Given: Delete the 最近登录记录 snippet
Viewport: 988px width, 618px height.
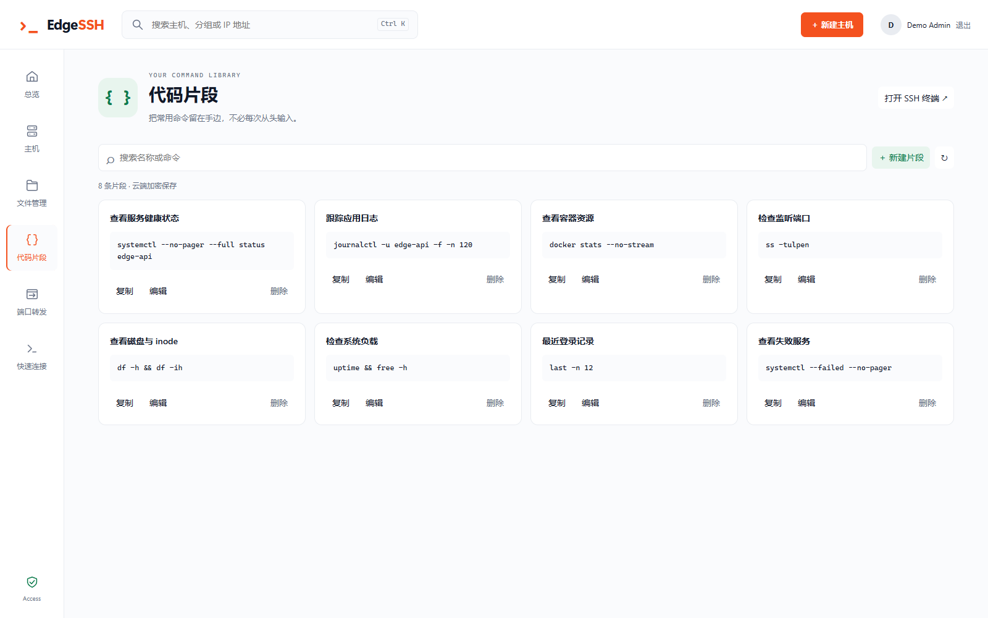Looking at the screenshot, I should click(711, 403).
